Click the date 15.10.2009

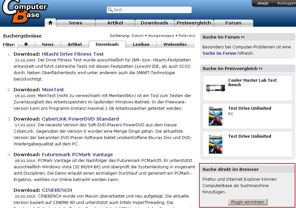[25, 96]
